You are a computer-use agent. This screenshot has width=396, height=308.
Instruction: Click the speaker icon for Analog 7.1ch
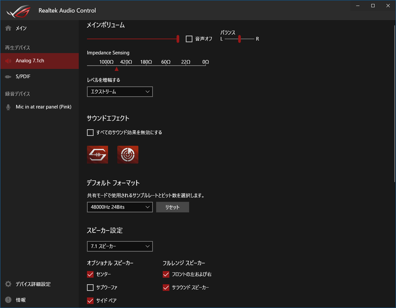tap(8, 61)
